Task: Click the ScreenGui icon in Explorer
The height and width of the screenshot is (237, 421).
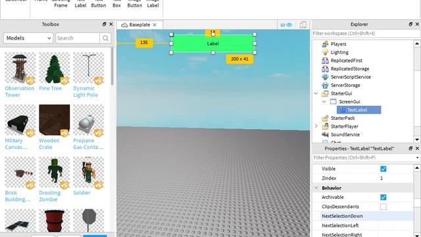Action: pyautogui.click(x=334, y=101)
